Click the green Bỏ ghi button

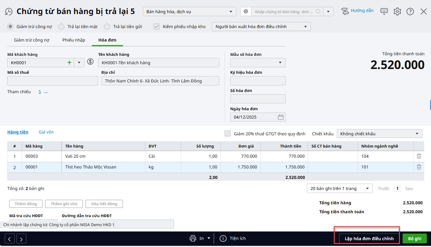pos(415,239)
